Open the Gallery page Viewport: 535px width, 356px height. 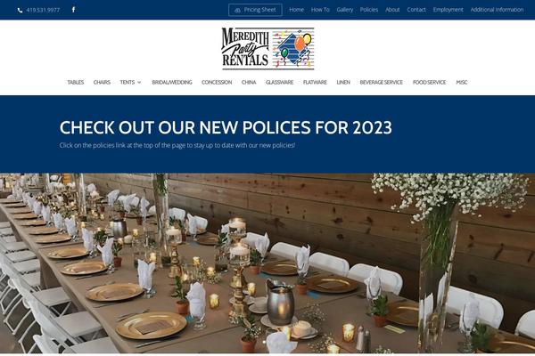point(344,10)
